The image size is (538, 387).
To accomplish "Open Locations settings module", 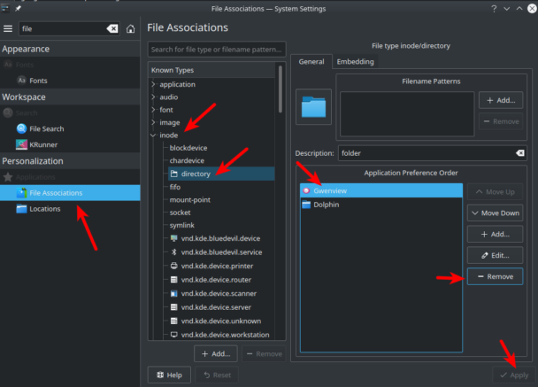I will [x=70, y=209].
